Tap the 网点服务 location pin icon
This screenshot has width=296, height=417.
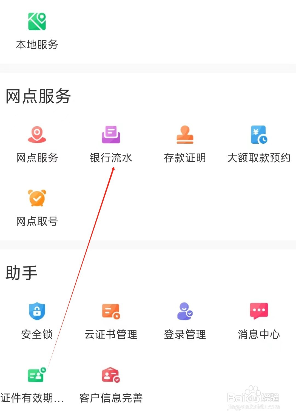pyautogui.click(x=37, y=134)
